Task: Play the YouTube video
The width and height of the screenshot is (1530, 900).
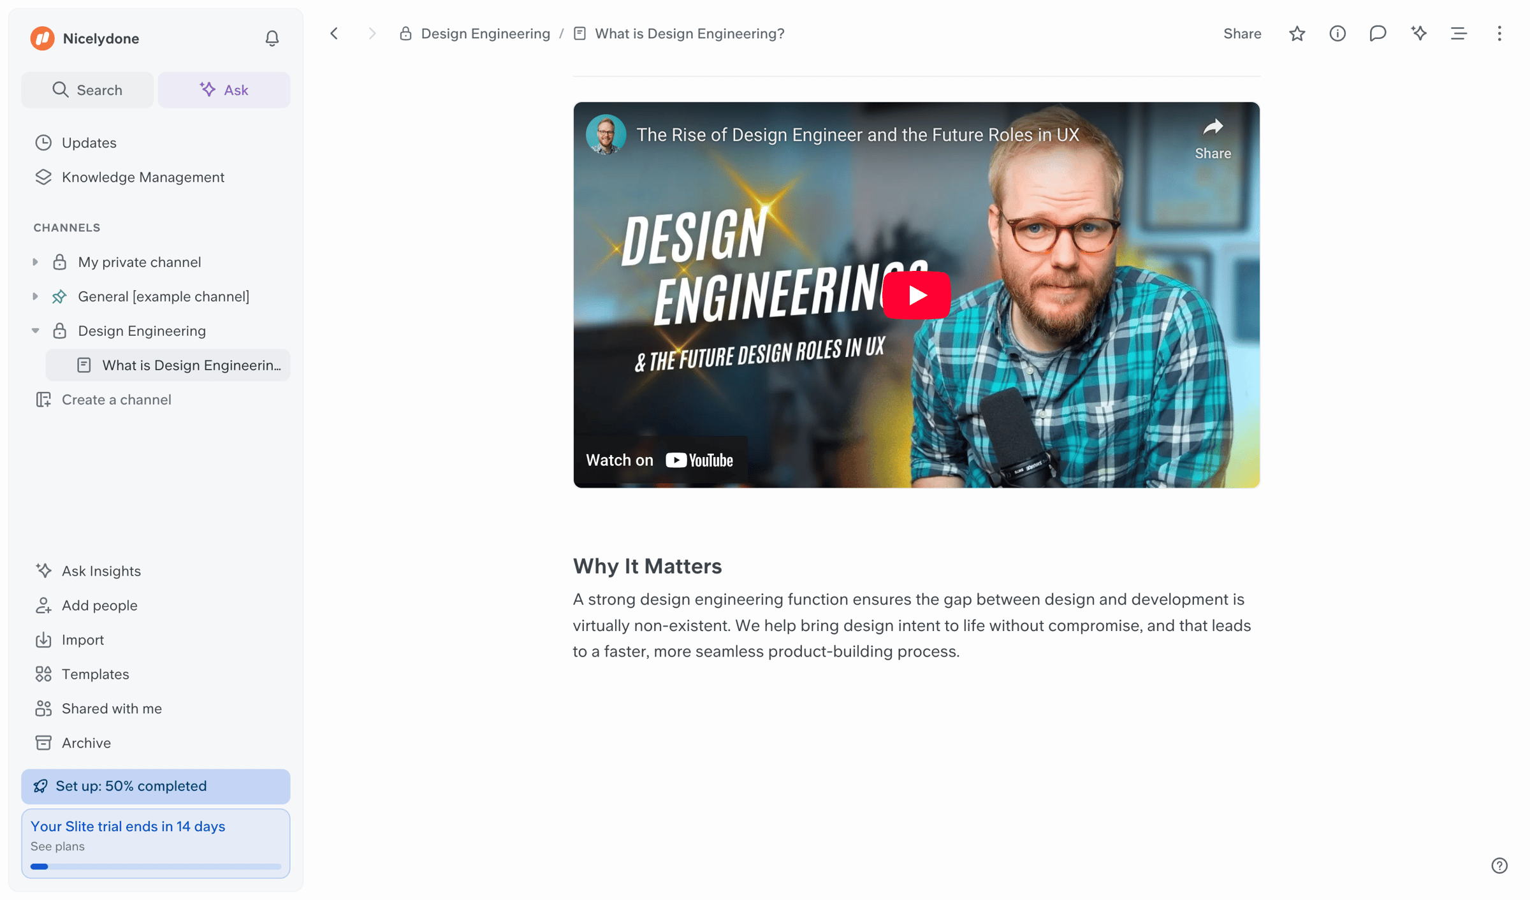Action: [x=917, y=295]
